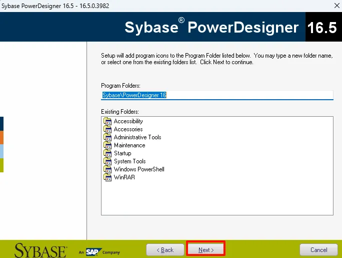Screen dimensions: 342x258
Task: Click the System Tools folder icon
Action: click(107, 161)
